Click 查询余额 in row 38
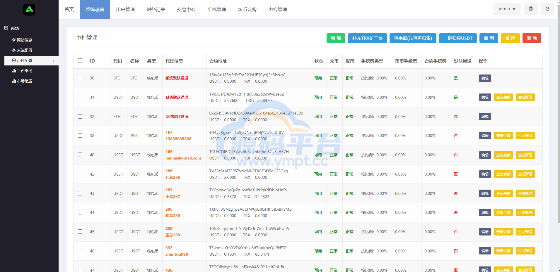Screen dimensions: 560x272 [503, 136]
